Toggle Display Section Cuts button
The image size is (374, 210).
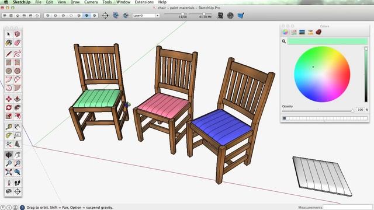coord(126,16)
